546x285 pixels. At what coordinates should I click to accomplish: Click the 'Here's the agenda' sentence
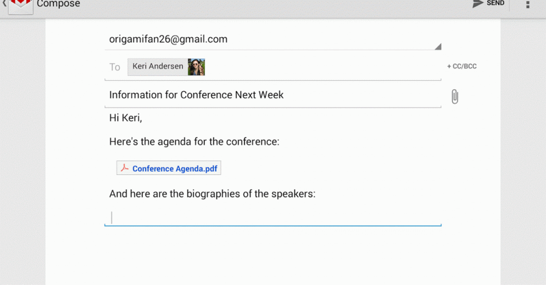pos(194,142)
